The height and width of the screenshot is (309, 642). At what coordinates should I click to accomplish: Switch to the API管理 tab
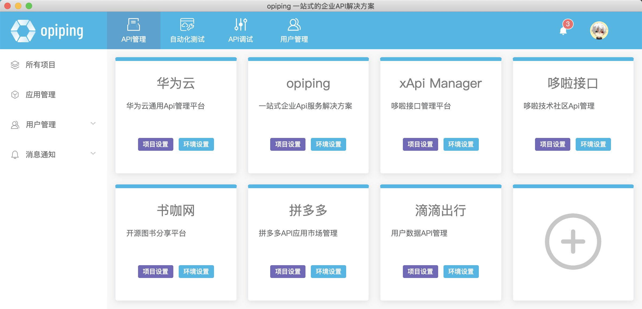click(x=134, y=30)
